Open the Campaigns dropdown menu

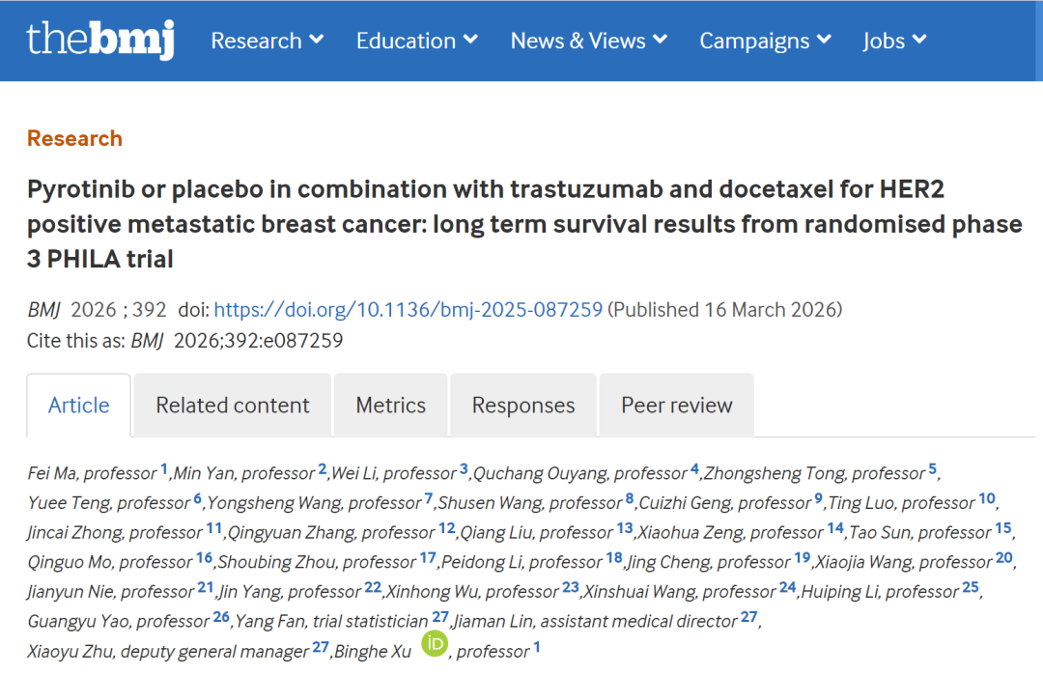(765, 41)
